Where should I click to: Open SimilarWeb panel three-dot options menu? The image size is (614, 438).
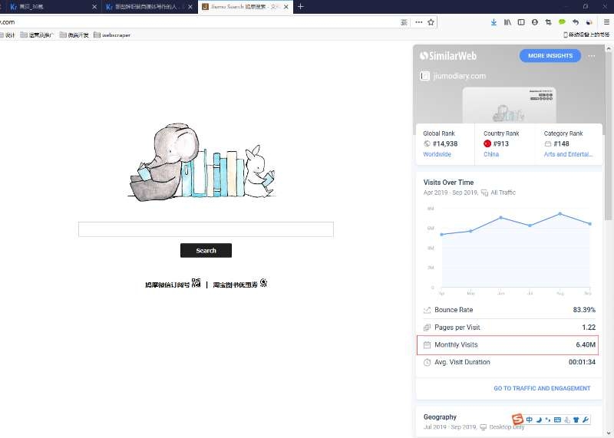[x=591, y=56]
